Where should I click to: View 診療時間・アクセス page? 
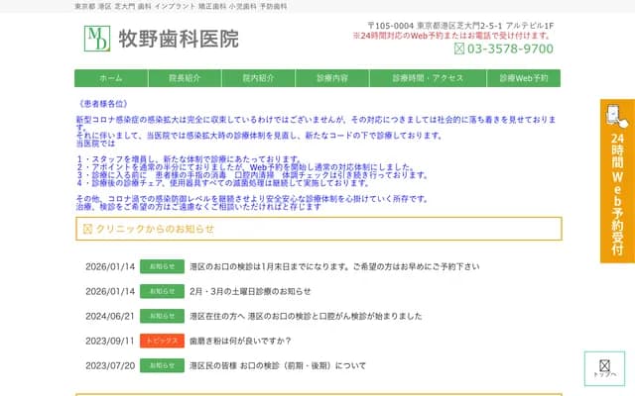pyautogui.click(x=428, y=78)
